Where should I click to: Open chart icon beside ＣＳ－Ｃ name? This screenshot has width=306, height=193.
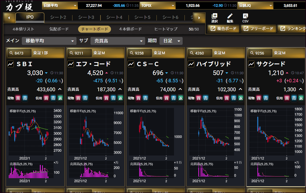click(131, 64)
